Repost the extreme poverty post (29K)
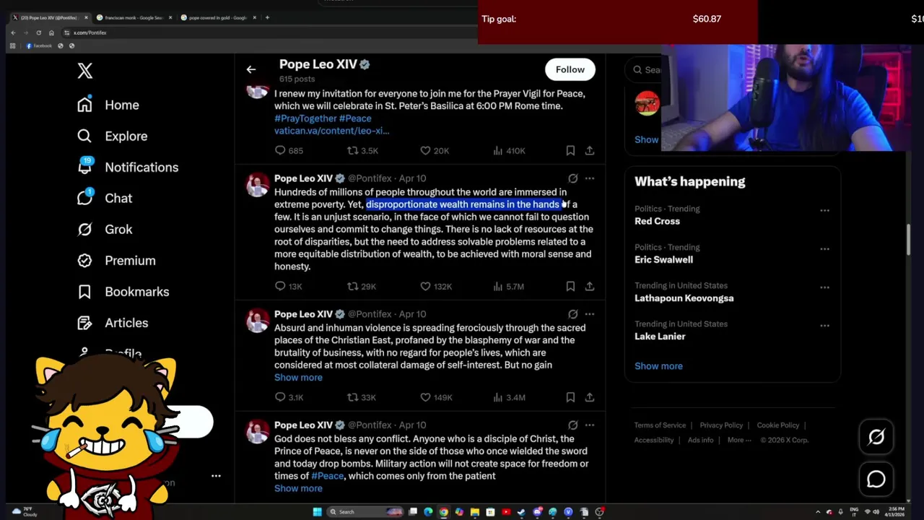This screenshot has width=924, height=520. [x=362, y=286]
